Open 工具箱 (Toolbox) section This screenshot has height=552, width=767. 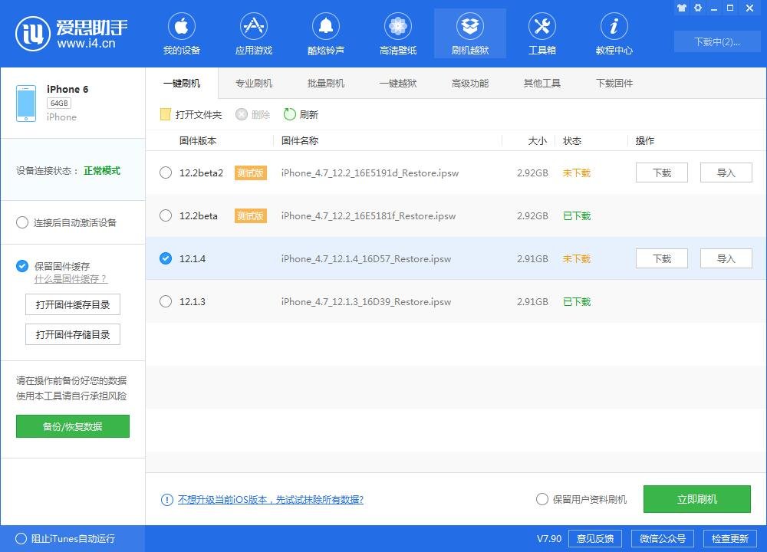(542, 33)
